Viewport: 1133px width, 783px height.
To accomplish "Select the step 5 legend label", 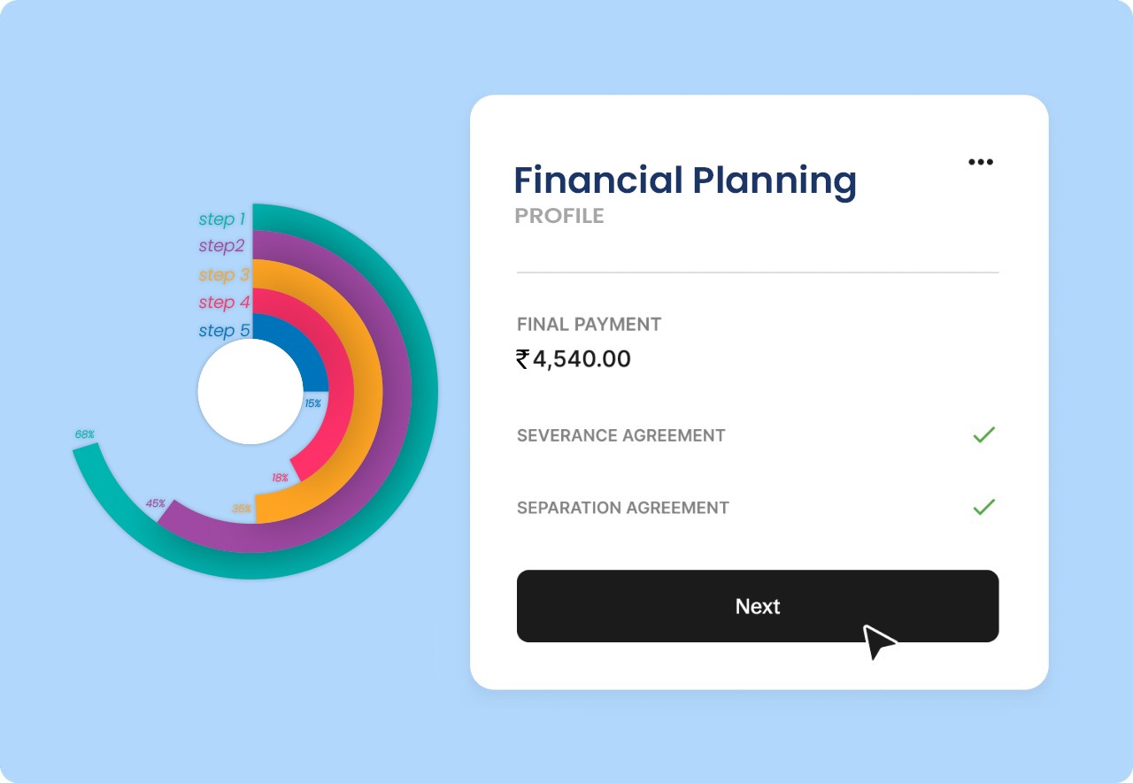I will point(224,331).
